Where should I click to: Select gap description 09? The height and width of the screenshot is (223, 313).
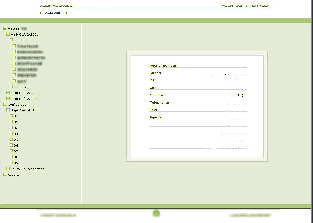16,163
